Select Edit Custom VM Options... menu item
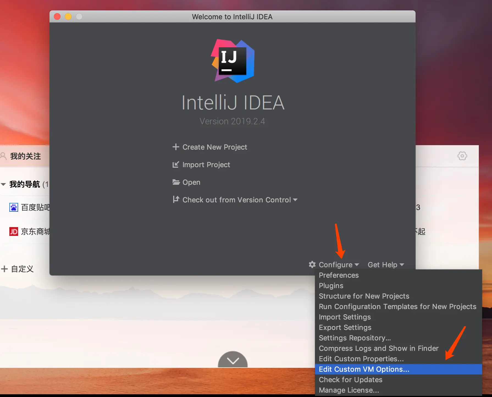The width and height of the screenshot is (492, 397). click(x=399, y=369)
